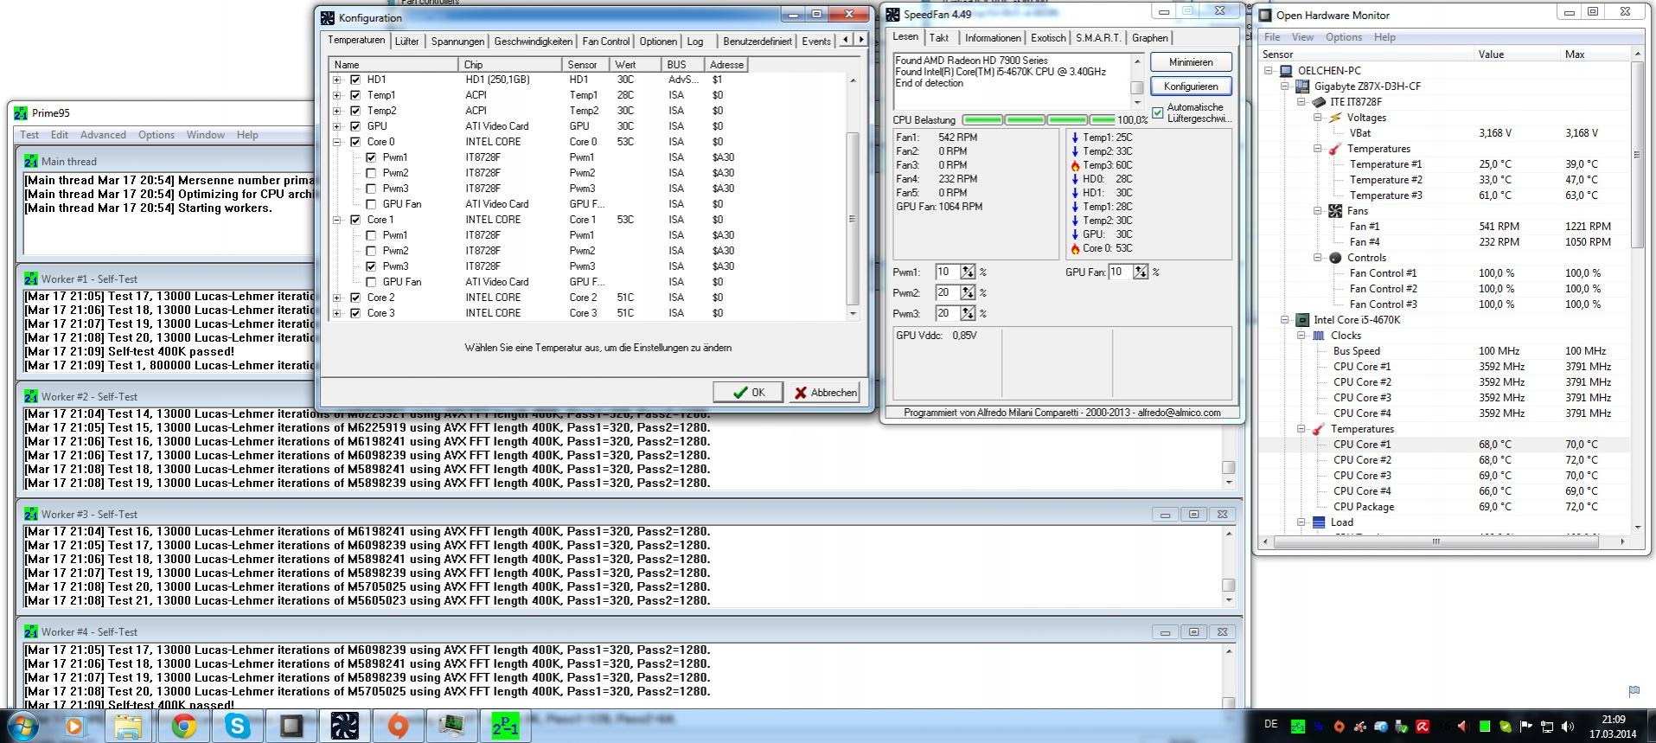Image resolution: width=1656 pixels, height=743 pixels.
Task: Switch to the S.M.A.R.T. tab in SpeedFan
Action: pyautogui.click(x=1098, y=38)
